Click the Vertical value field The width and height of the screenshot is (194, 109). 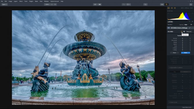click(x=190, y=38)
